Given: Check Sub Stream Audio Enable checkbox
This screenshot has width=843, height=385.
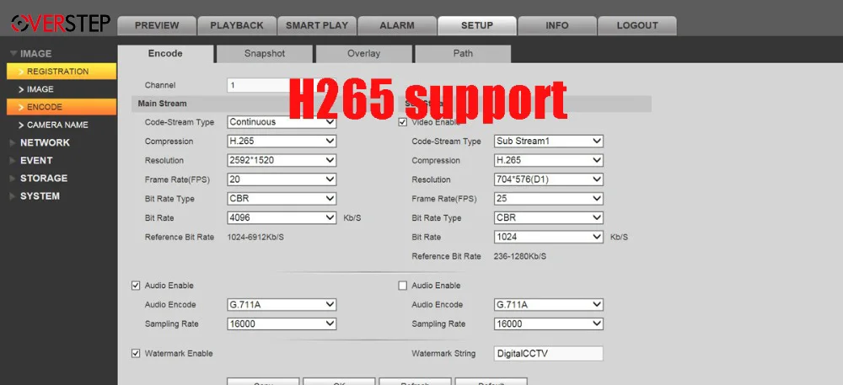Looking at the screenshot, I should 403,286.
